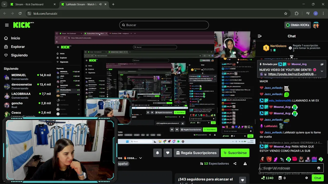Open chat settings gear icon
Image resolution: width=328 pixels, height=184 pixels.
pyautogui.click(x=306, y=178)
